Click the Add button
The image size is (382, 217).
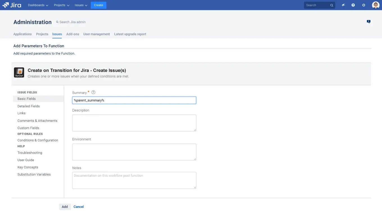point(65,207)
